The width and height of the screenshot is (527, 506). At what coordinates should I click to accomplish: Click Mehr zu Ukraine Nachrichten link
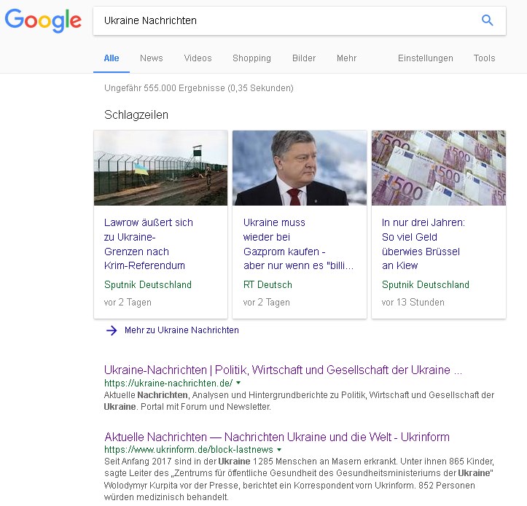pyautogui.click(x=181, y=330)
